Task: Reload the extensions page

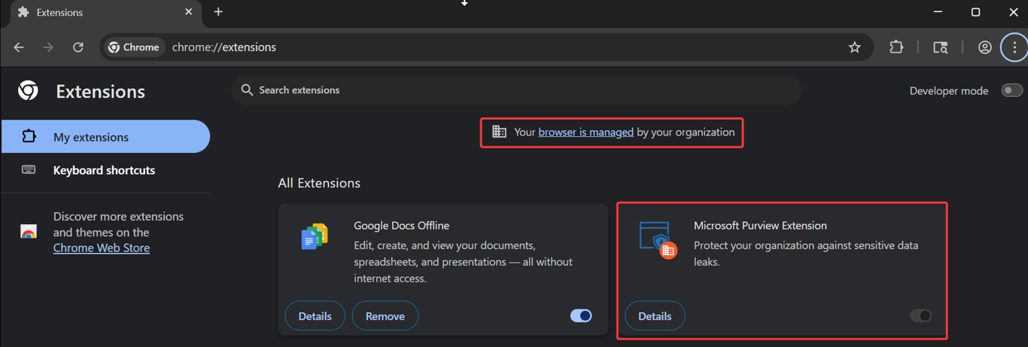Action: point(78,47)
